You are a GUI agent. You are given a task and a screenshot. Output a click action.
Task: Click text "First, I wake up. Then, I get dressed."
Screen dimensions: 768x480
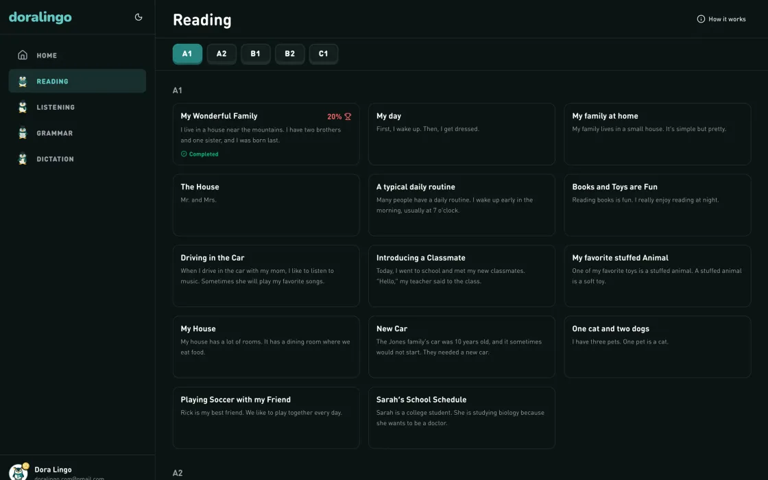pos(428,129)
